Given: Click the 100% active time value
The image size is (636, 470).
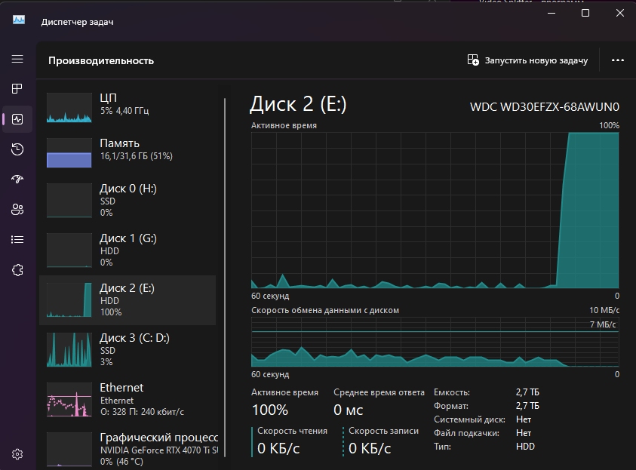Looking at the screenshot, I should pyautogui.click(x=270, y=410).
